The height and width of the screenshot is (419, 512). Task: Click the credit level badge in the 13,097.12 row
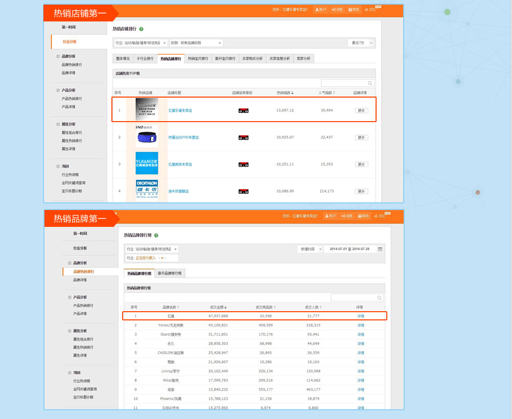[x=244, y=111]
